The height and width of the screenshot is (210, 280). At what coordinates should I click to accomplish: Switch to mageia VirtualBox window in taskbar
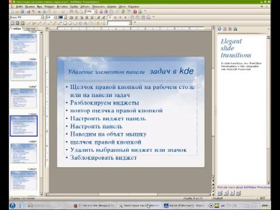coord(184,205)
